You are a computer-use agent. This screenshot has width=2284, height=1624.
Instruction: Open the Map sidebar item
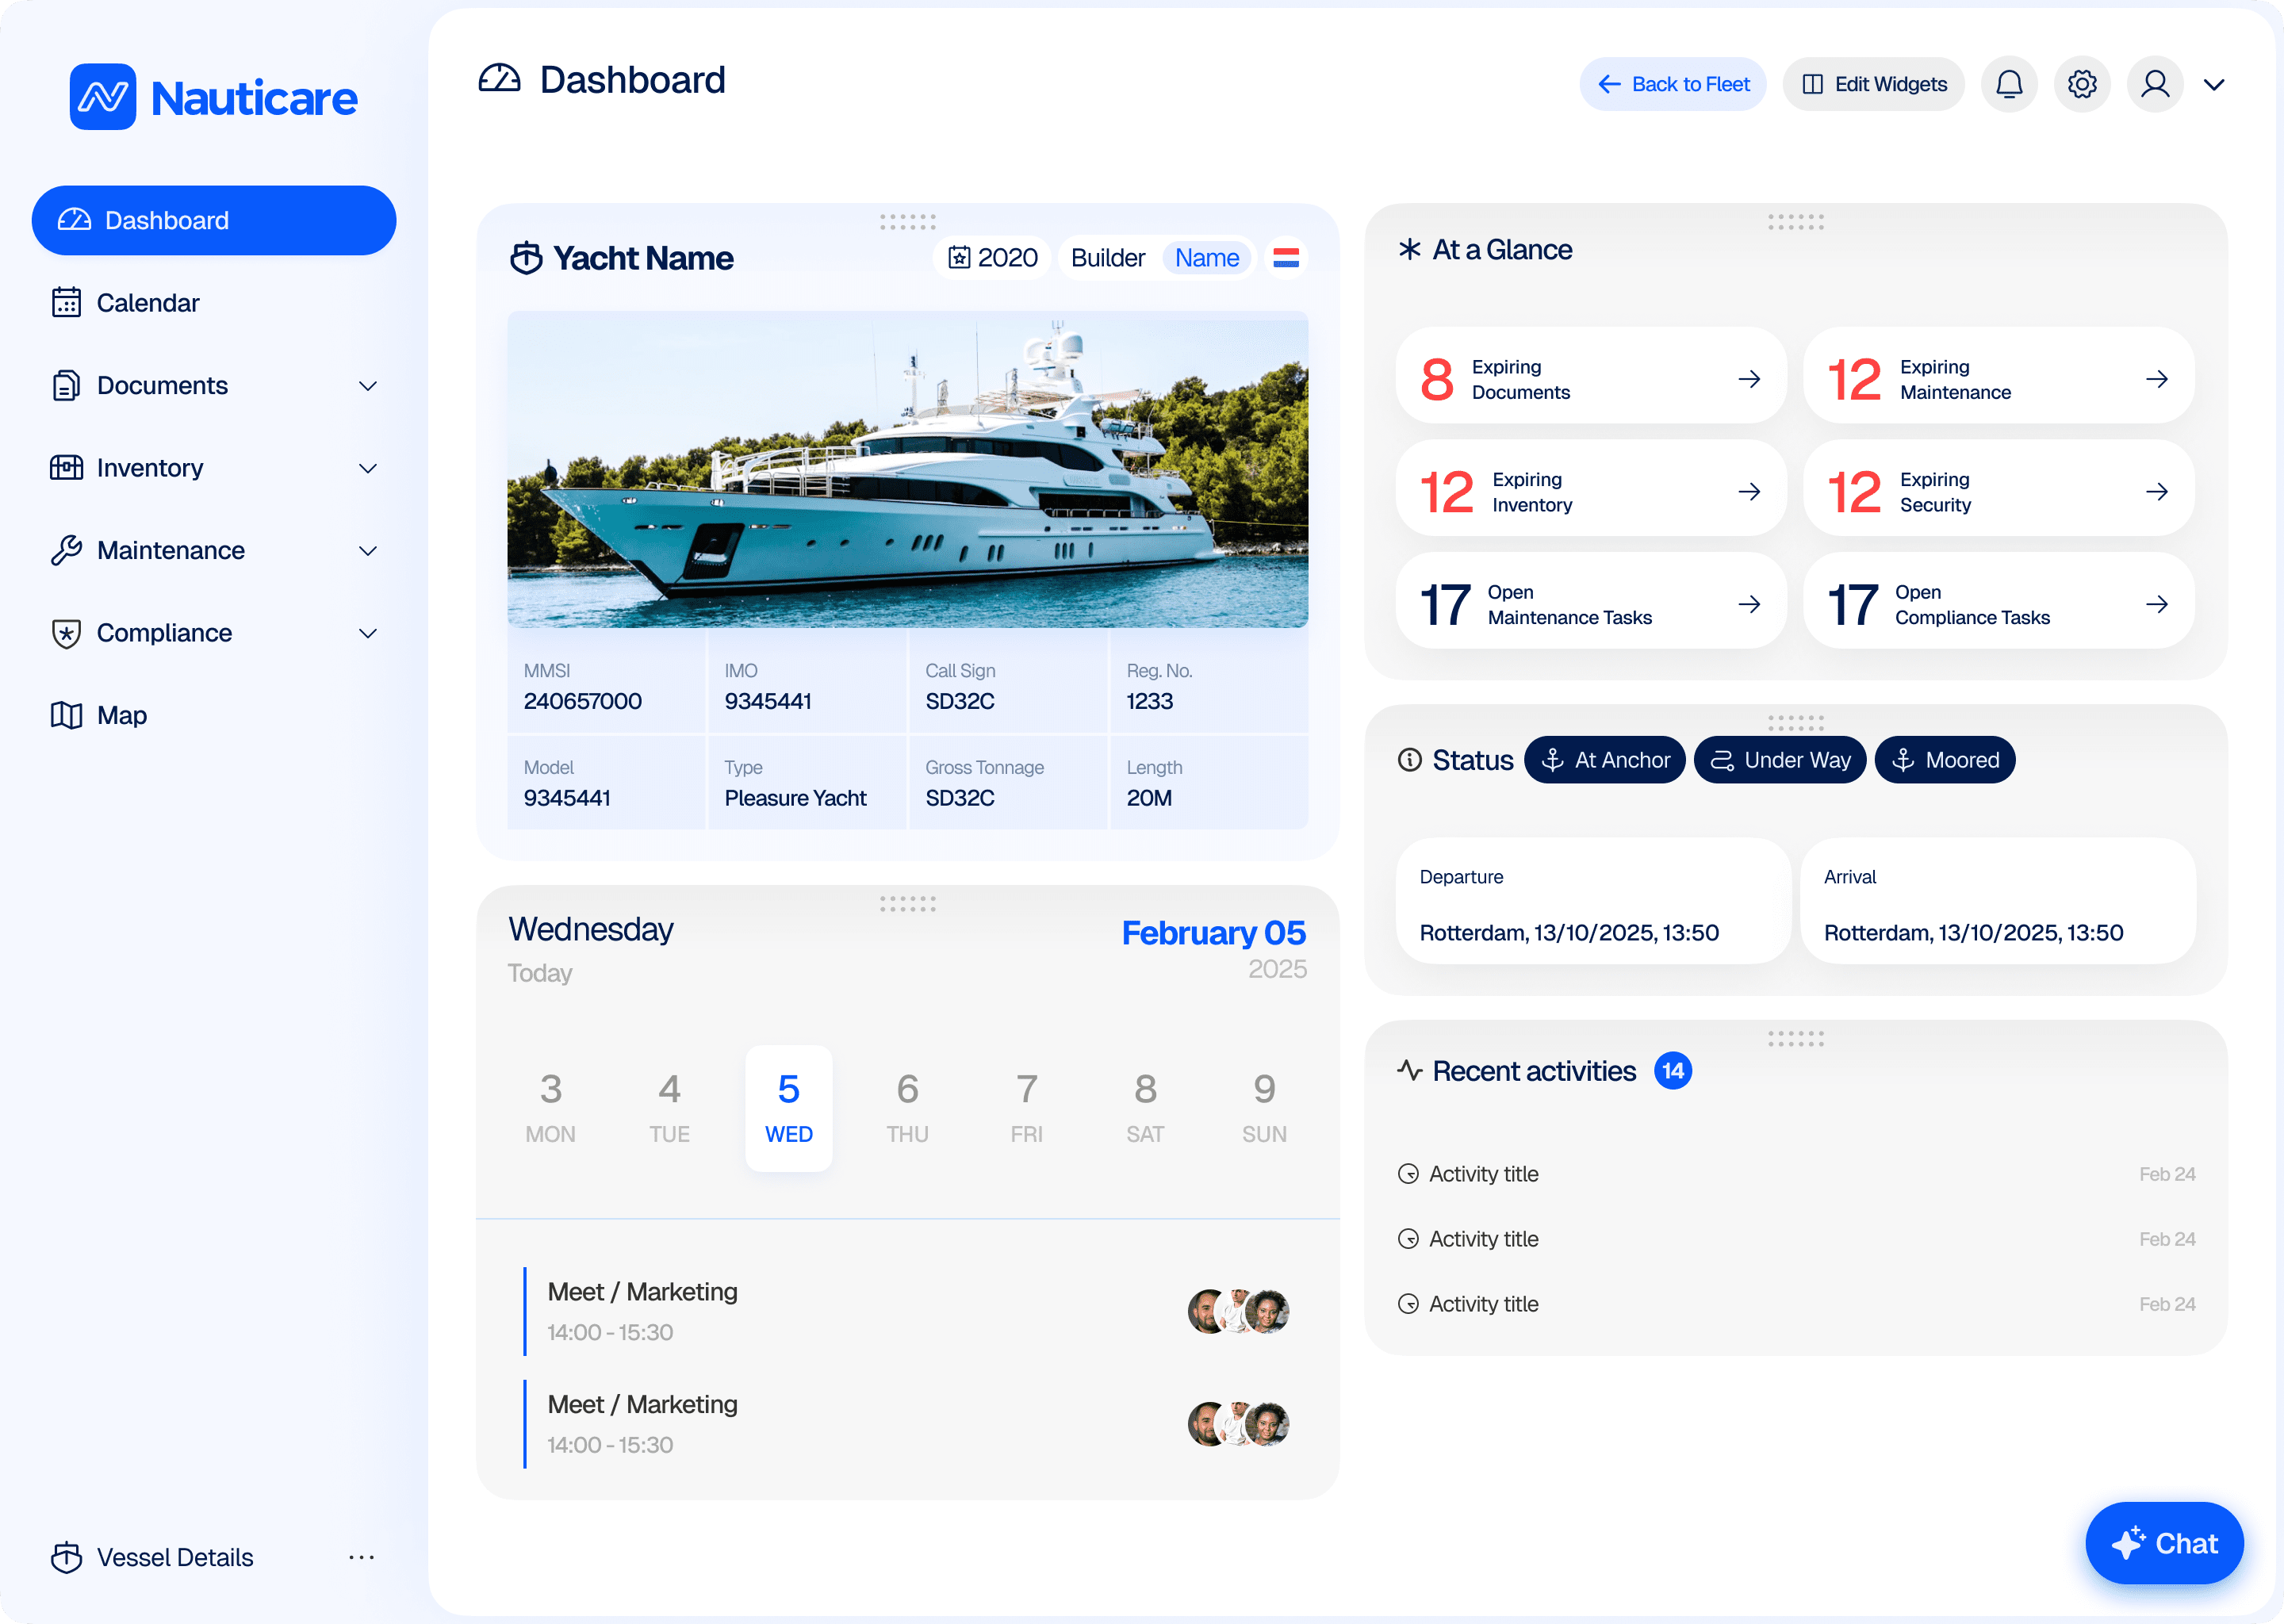(121, 715)
